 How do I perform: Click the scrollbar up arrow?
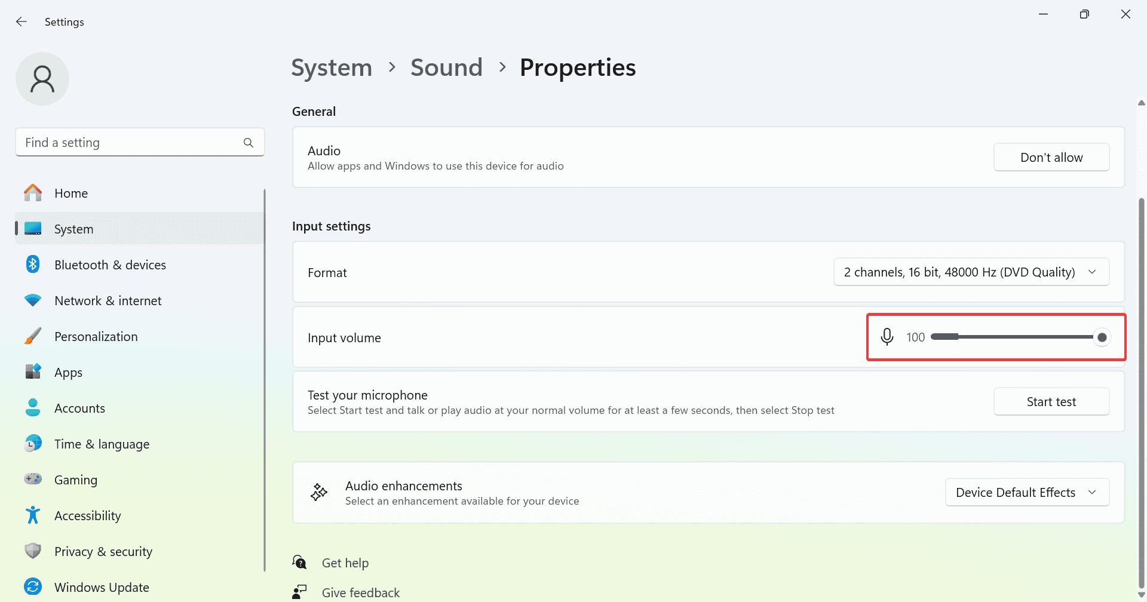point(1142,103)
